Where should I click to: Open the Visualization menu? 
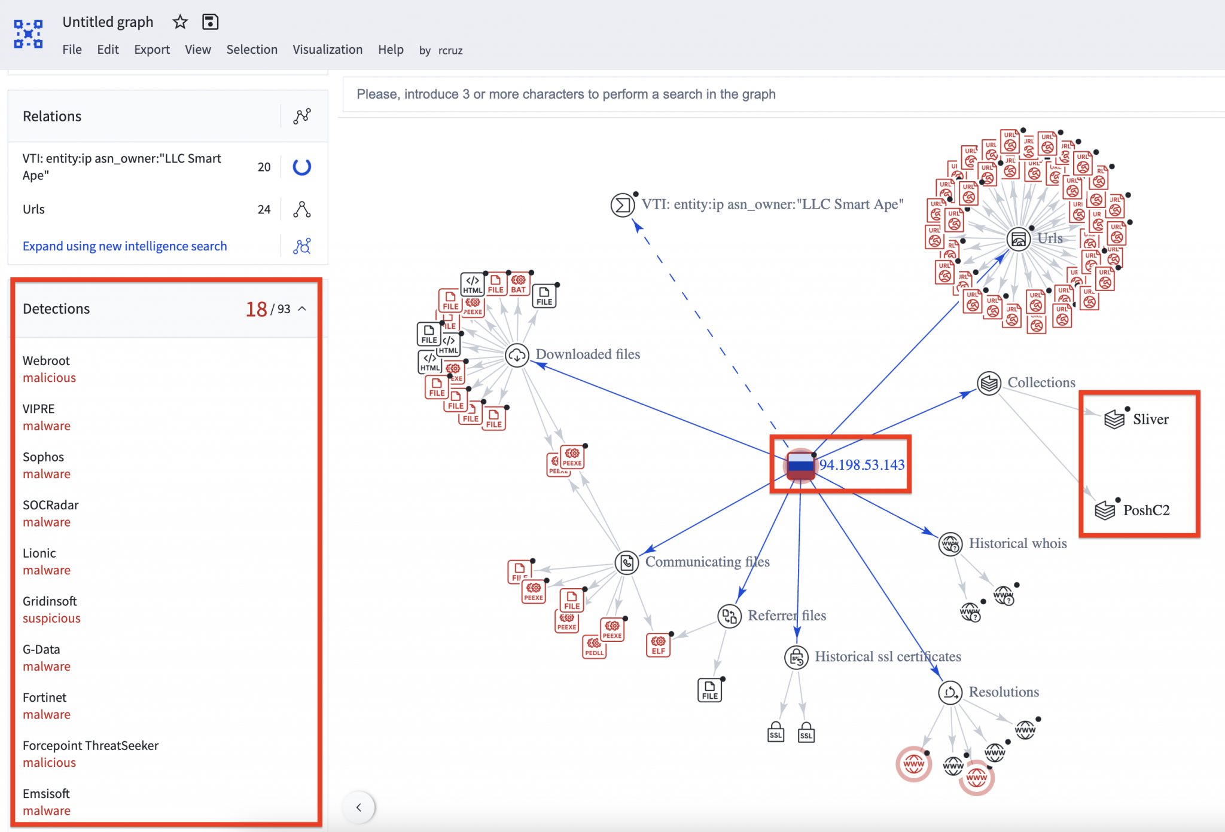click(327, 50)
